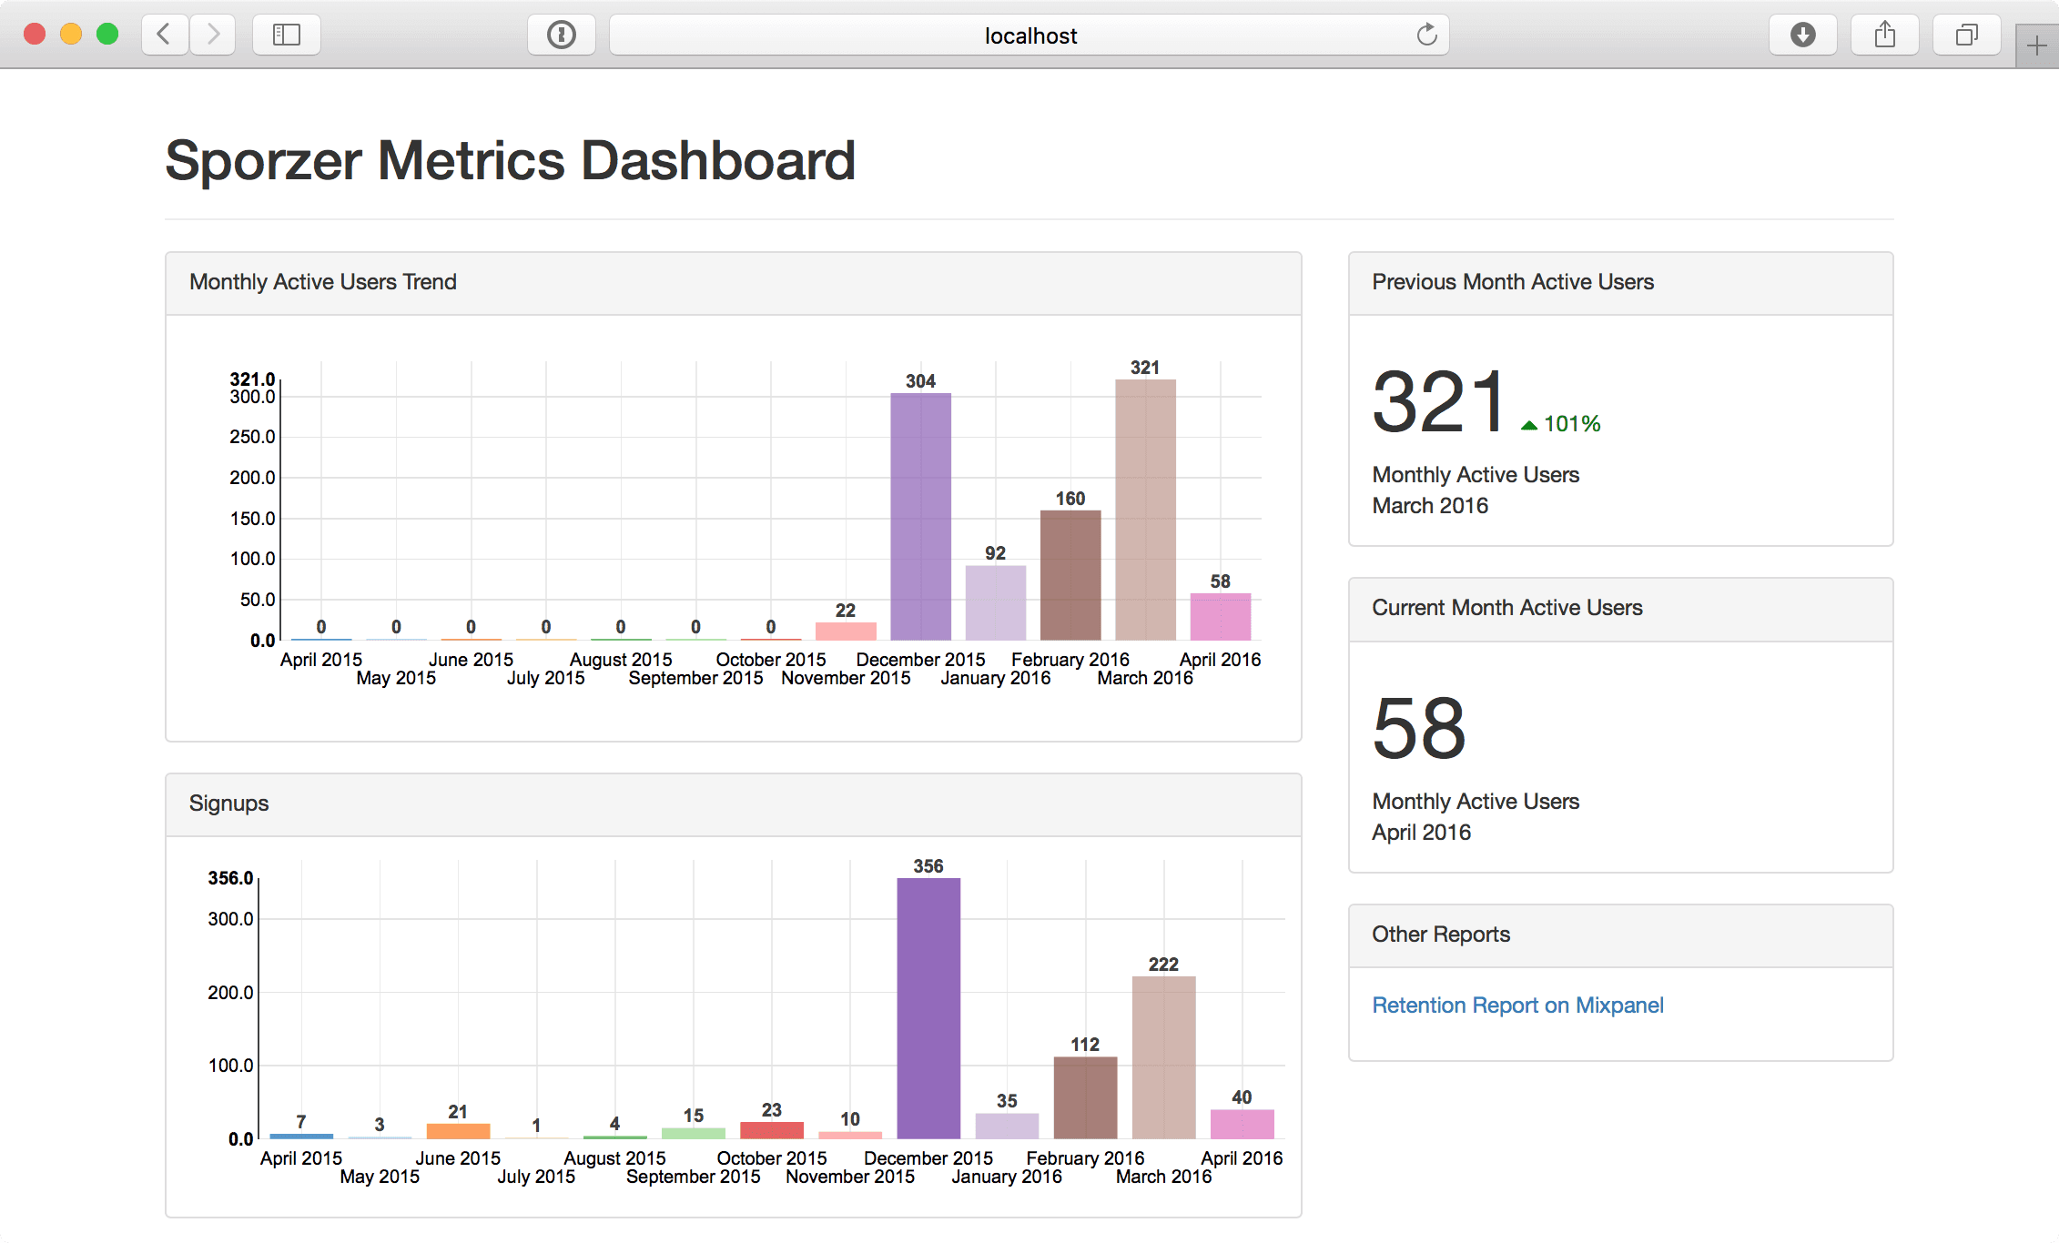Click the Monthly Active Users Trend header
Image resolution: width=2059 pixels, height=1243 pixels.
coord(323,282)
